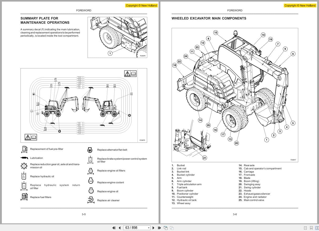
Task: Click the tool compartment illustration F23976
Action: (117, 37)
